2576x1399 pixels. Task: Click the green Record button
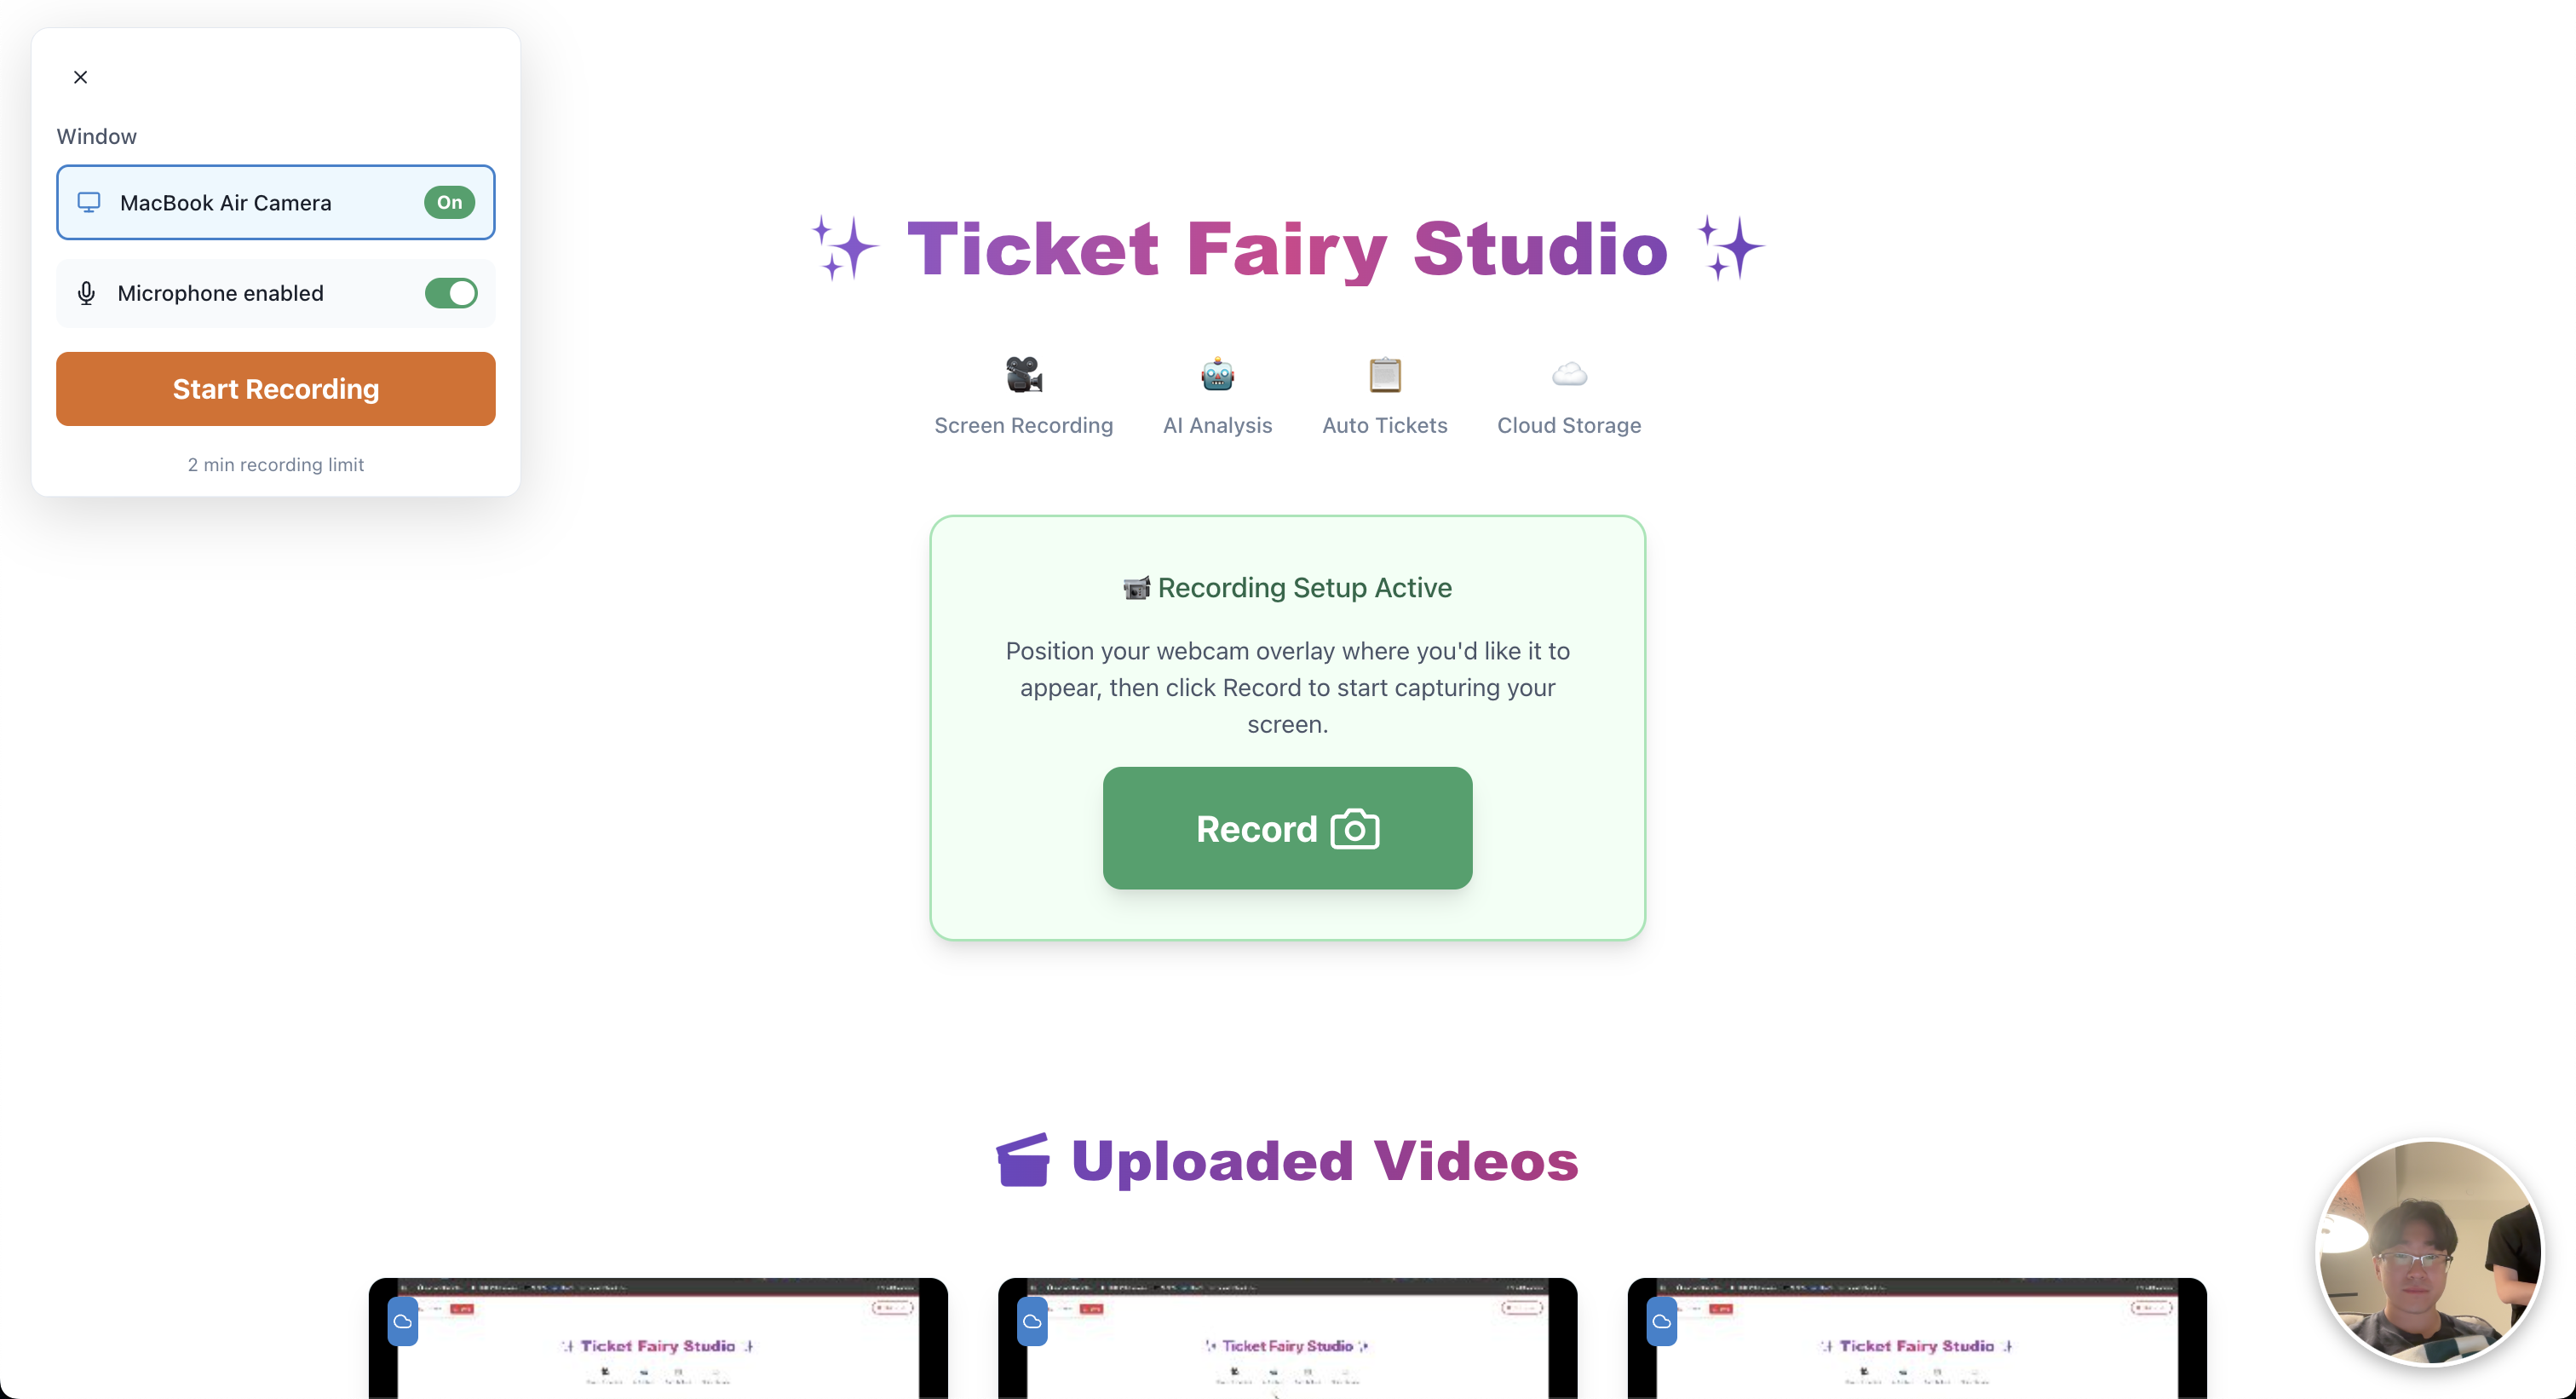pos(1287,828)
